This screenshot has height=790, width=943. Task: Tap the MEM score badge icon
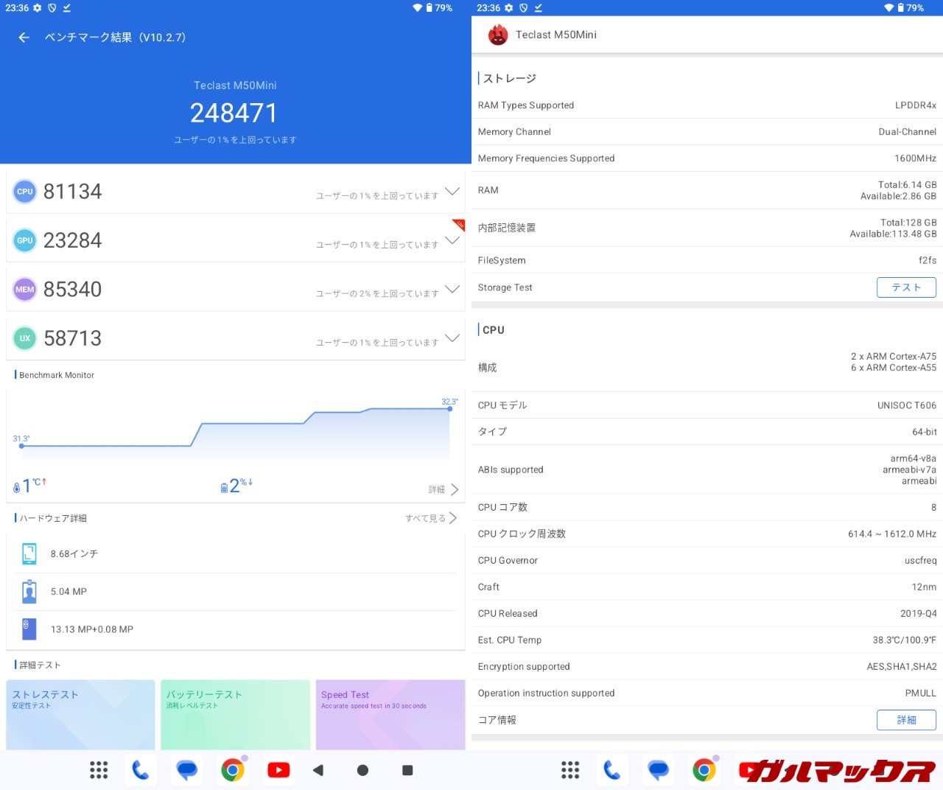click(25, 290)
